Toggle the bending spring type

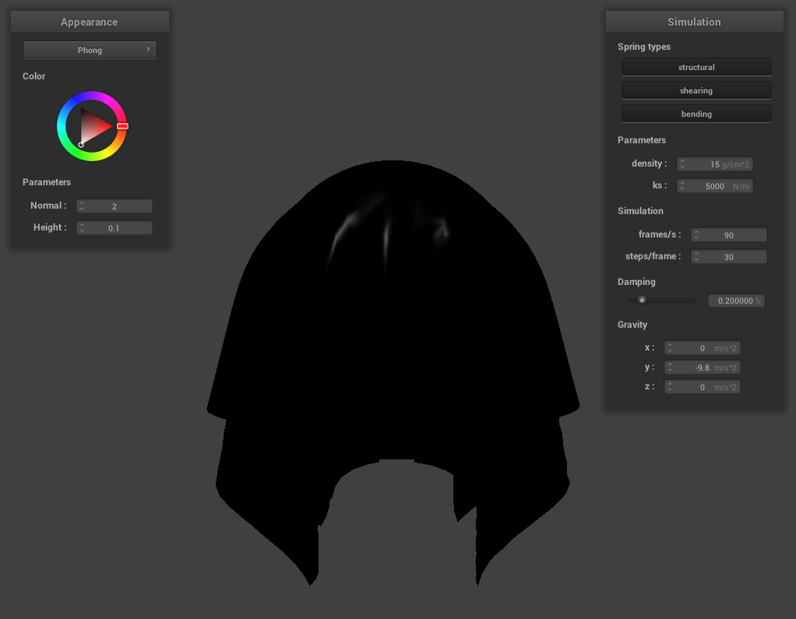point(696,114)
